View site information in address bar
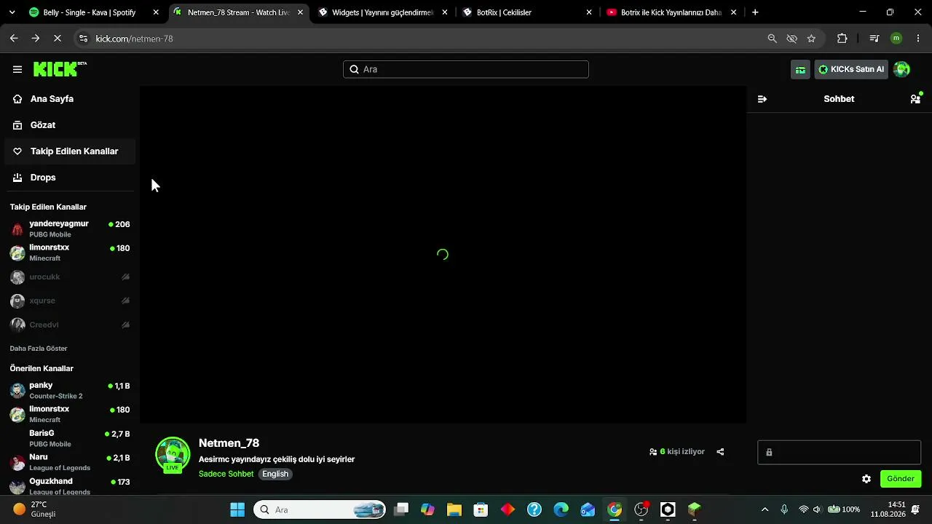 [x=83, y=39]
